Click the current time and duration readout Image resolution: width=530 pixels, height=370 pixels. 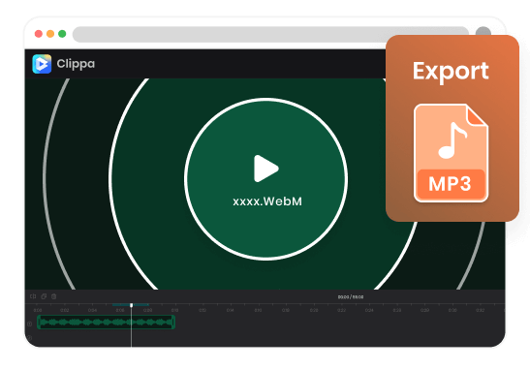[351, 296]
